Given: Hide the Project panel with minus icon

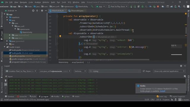Looking at the screenshot, I should [x=46, y=11].
